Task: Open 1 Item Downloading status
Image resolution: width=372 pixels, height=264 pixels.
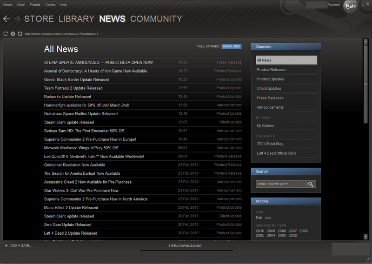Action: [185, 246]
